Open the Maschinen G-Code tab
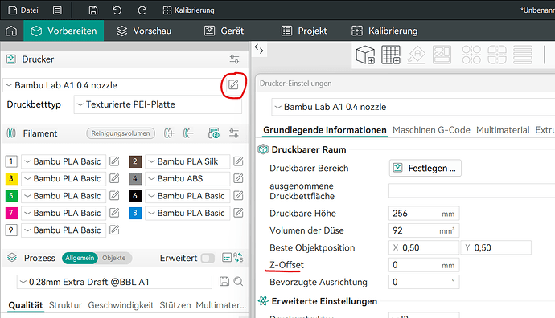 431,130
